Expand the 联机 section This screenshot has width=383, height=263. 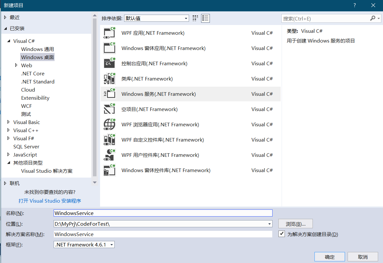5,183
